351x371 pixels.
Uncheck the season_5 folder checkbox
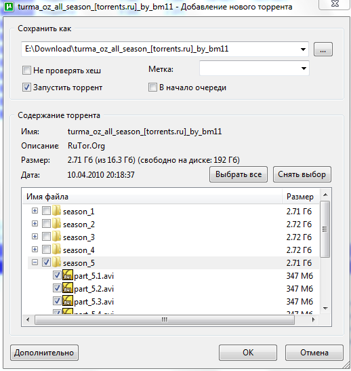(x=46, y=262)
